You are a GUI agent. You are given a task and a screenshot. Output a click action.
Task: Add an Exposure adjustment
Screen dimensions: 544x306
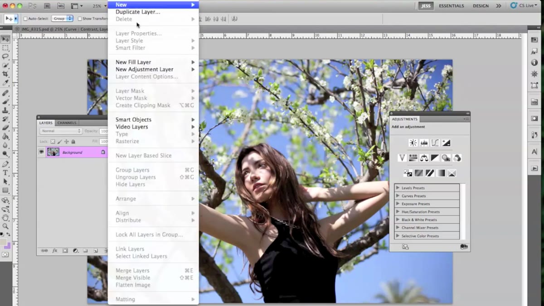(x=446, y=143)
